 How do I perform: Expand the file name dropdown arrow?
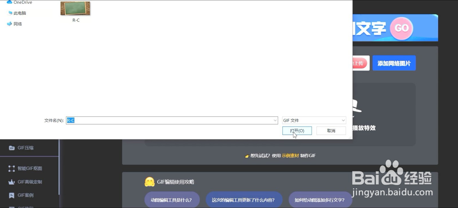tap(275, 120)
